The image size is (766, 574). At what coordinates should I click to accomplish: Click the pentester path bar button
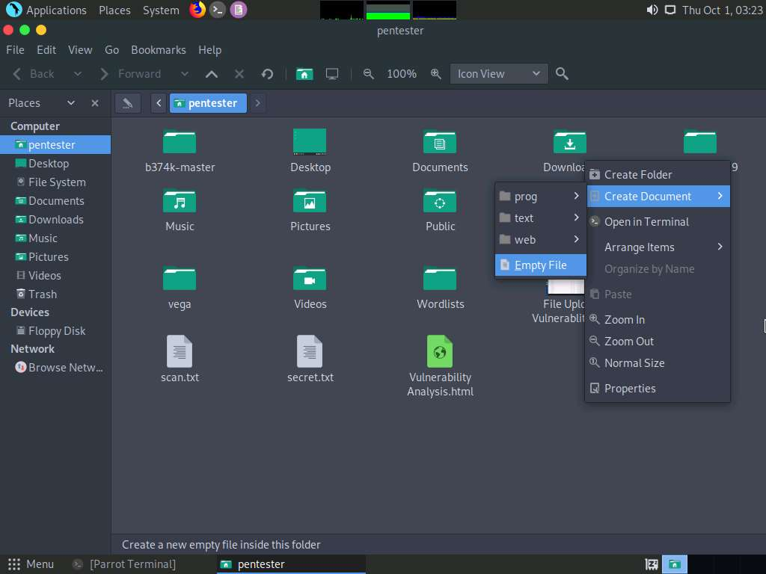pos(208,103)
